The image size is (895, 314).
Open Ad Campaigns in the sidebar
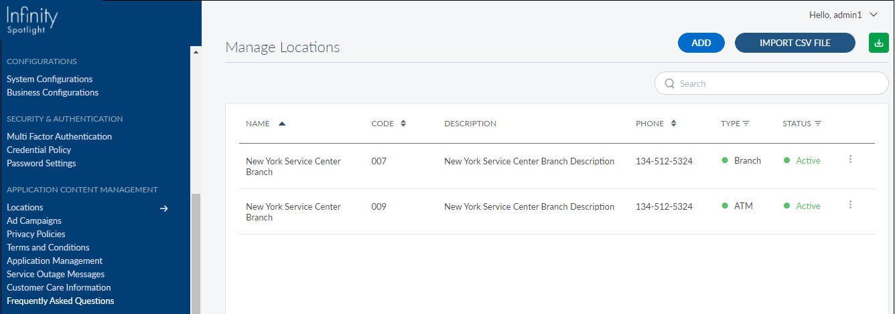[x=34, y=220]
